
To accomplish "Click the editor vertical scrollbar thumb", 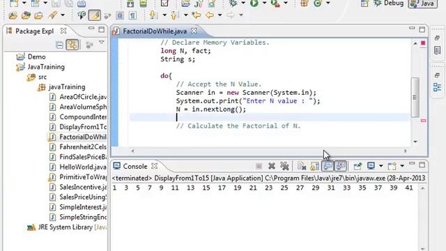I will point(415,97).
